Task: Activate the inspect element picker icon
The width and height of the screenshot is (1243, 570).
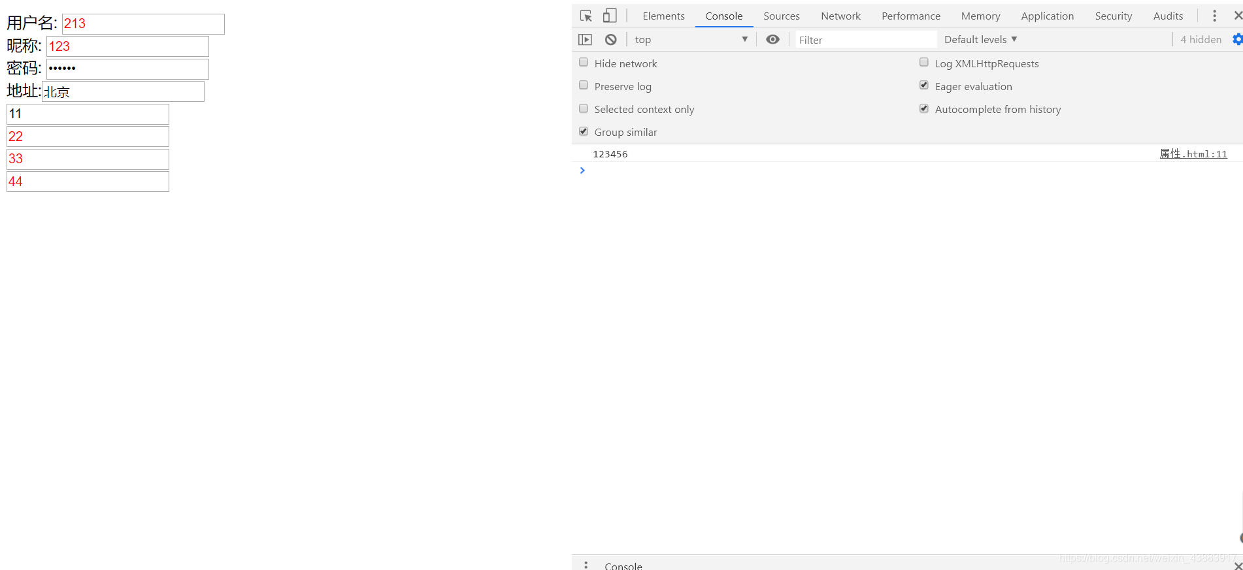Action: coord(586,16)
